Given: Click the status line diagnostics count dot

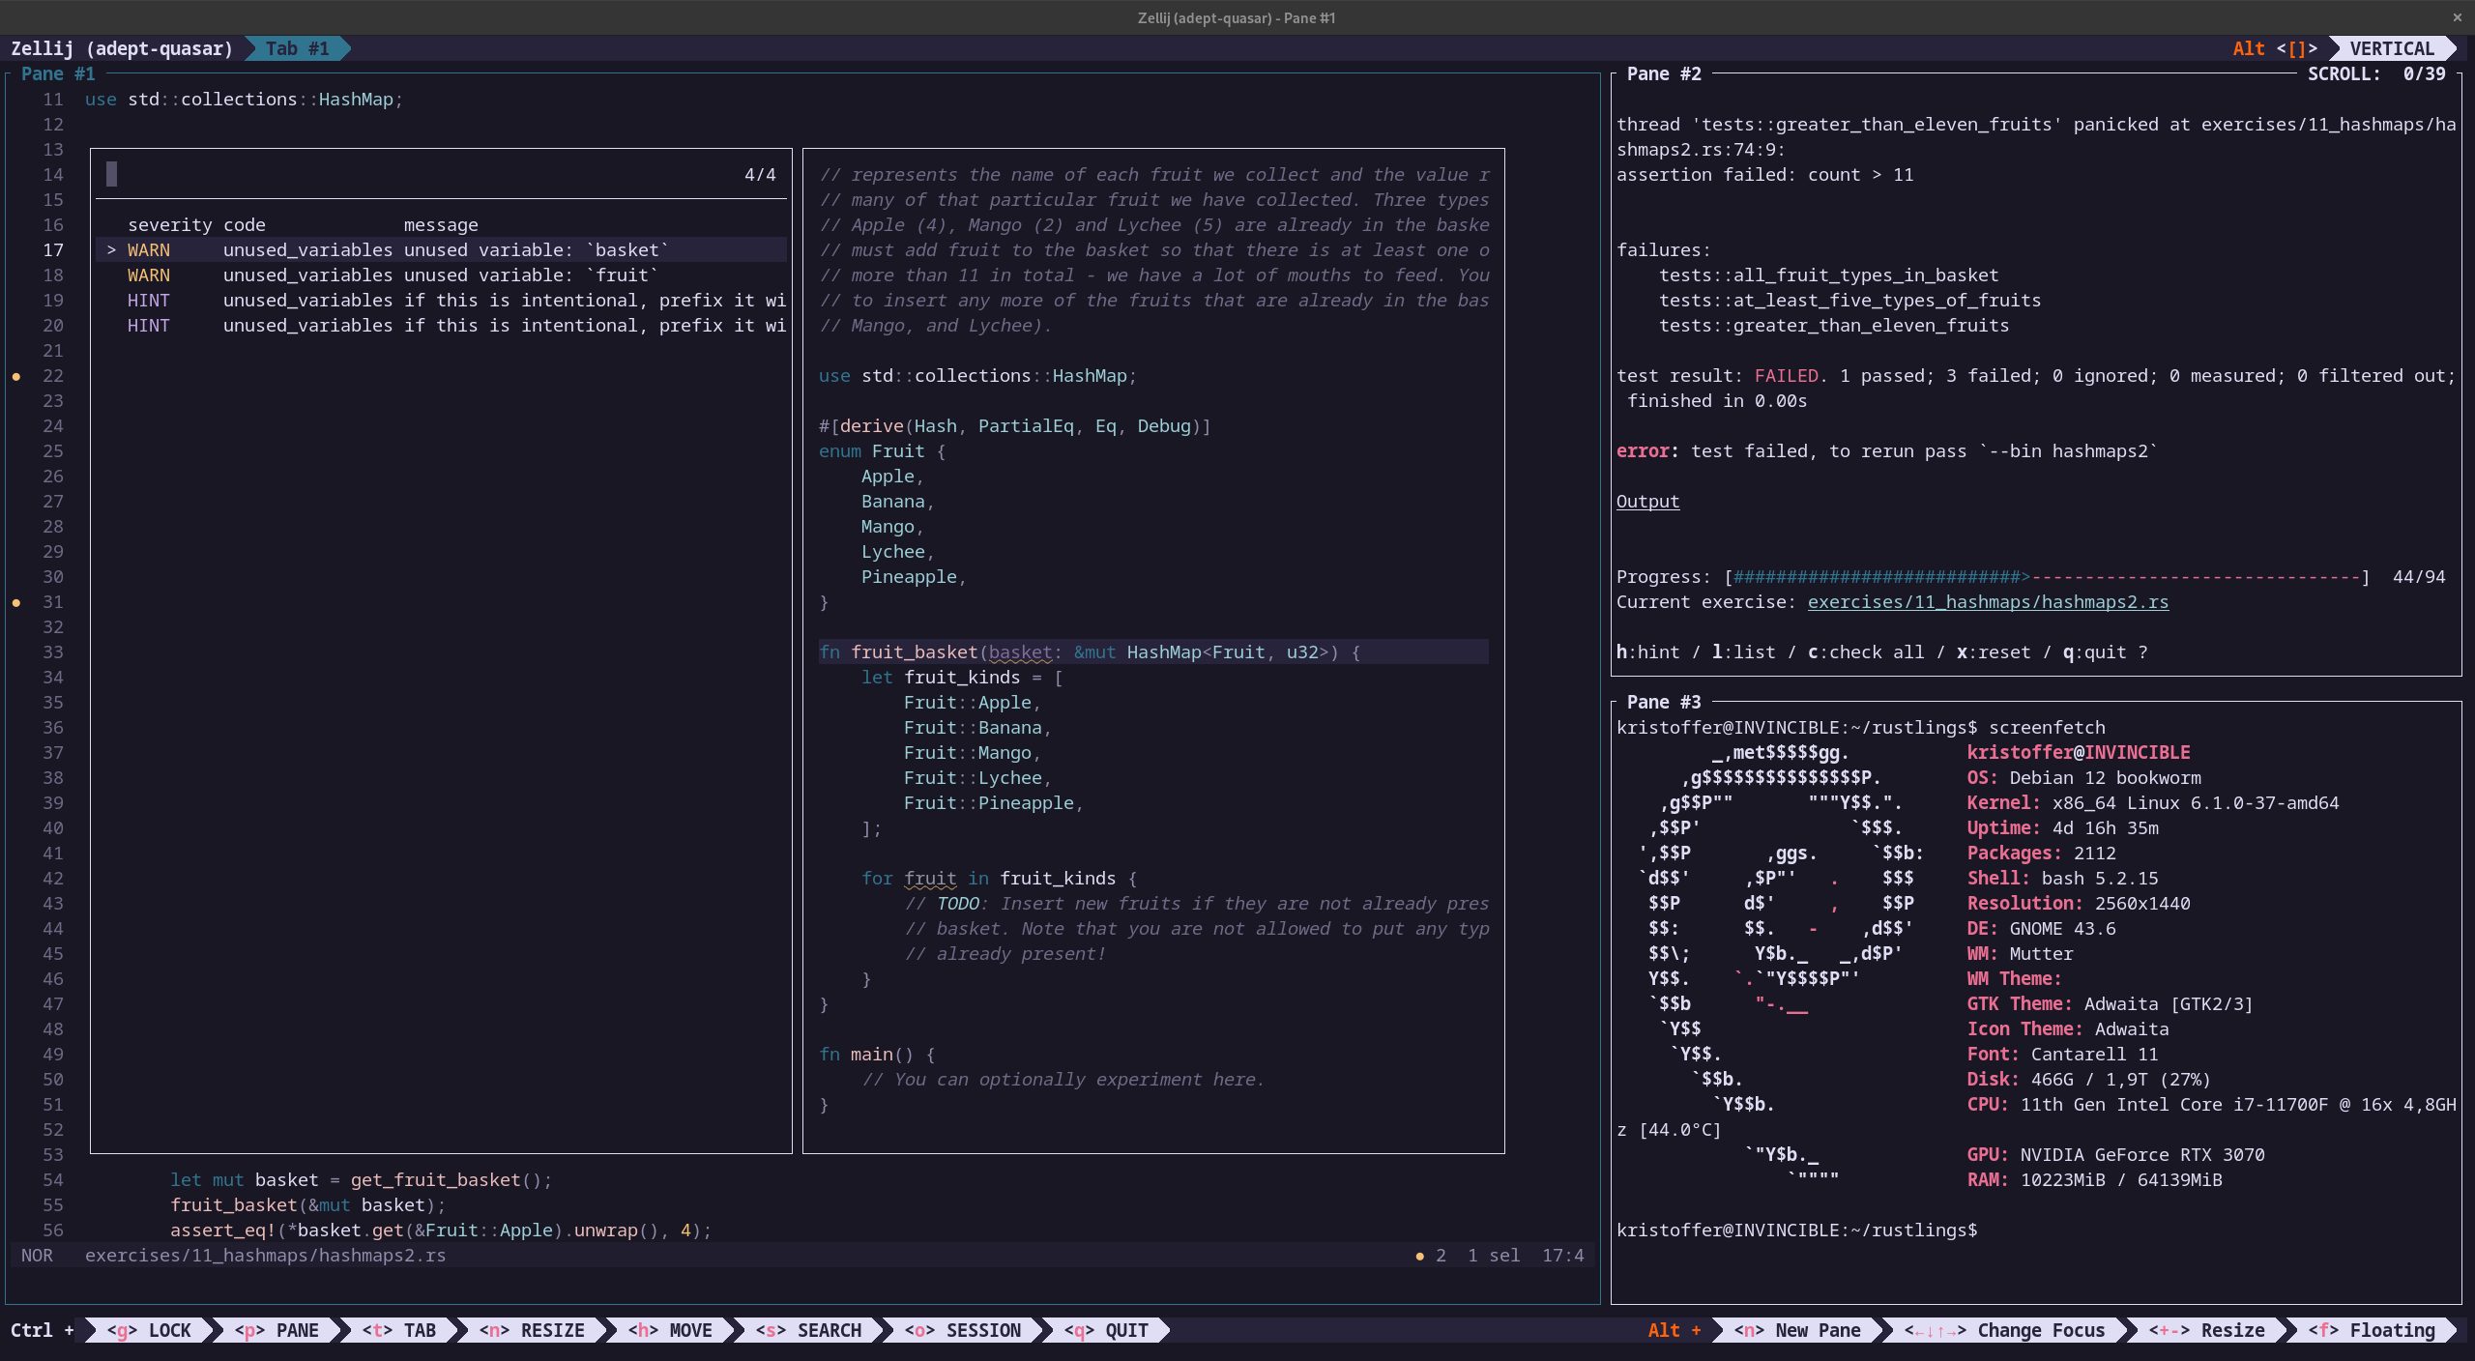Looking at the screenshot, I should (x=1419, y=1257).
